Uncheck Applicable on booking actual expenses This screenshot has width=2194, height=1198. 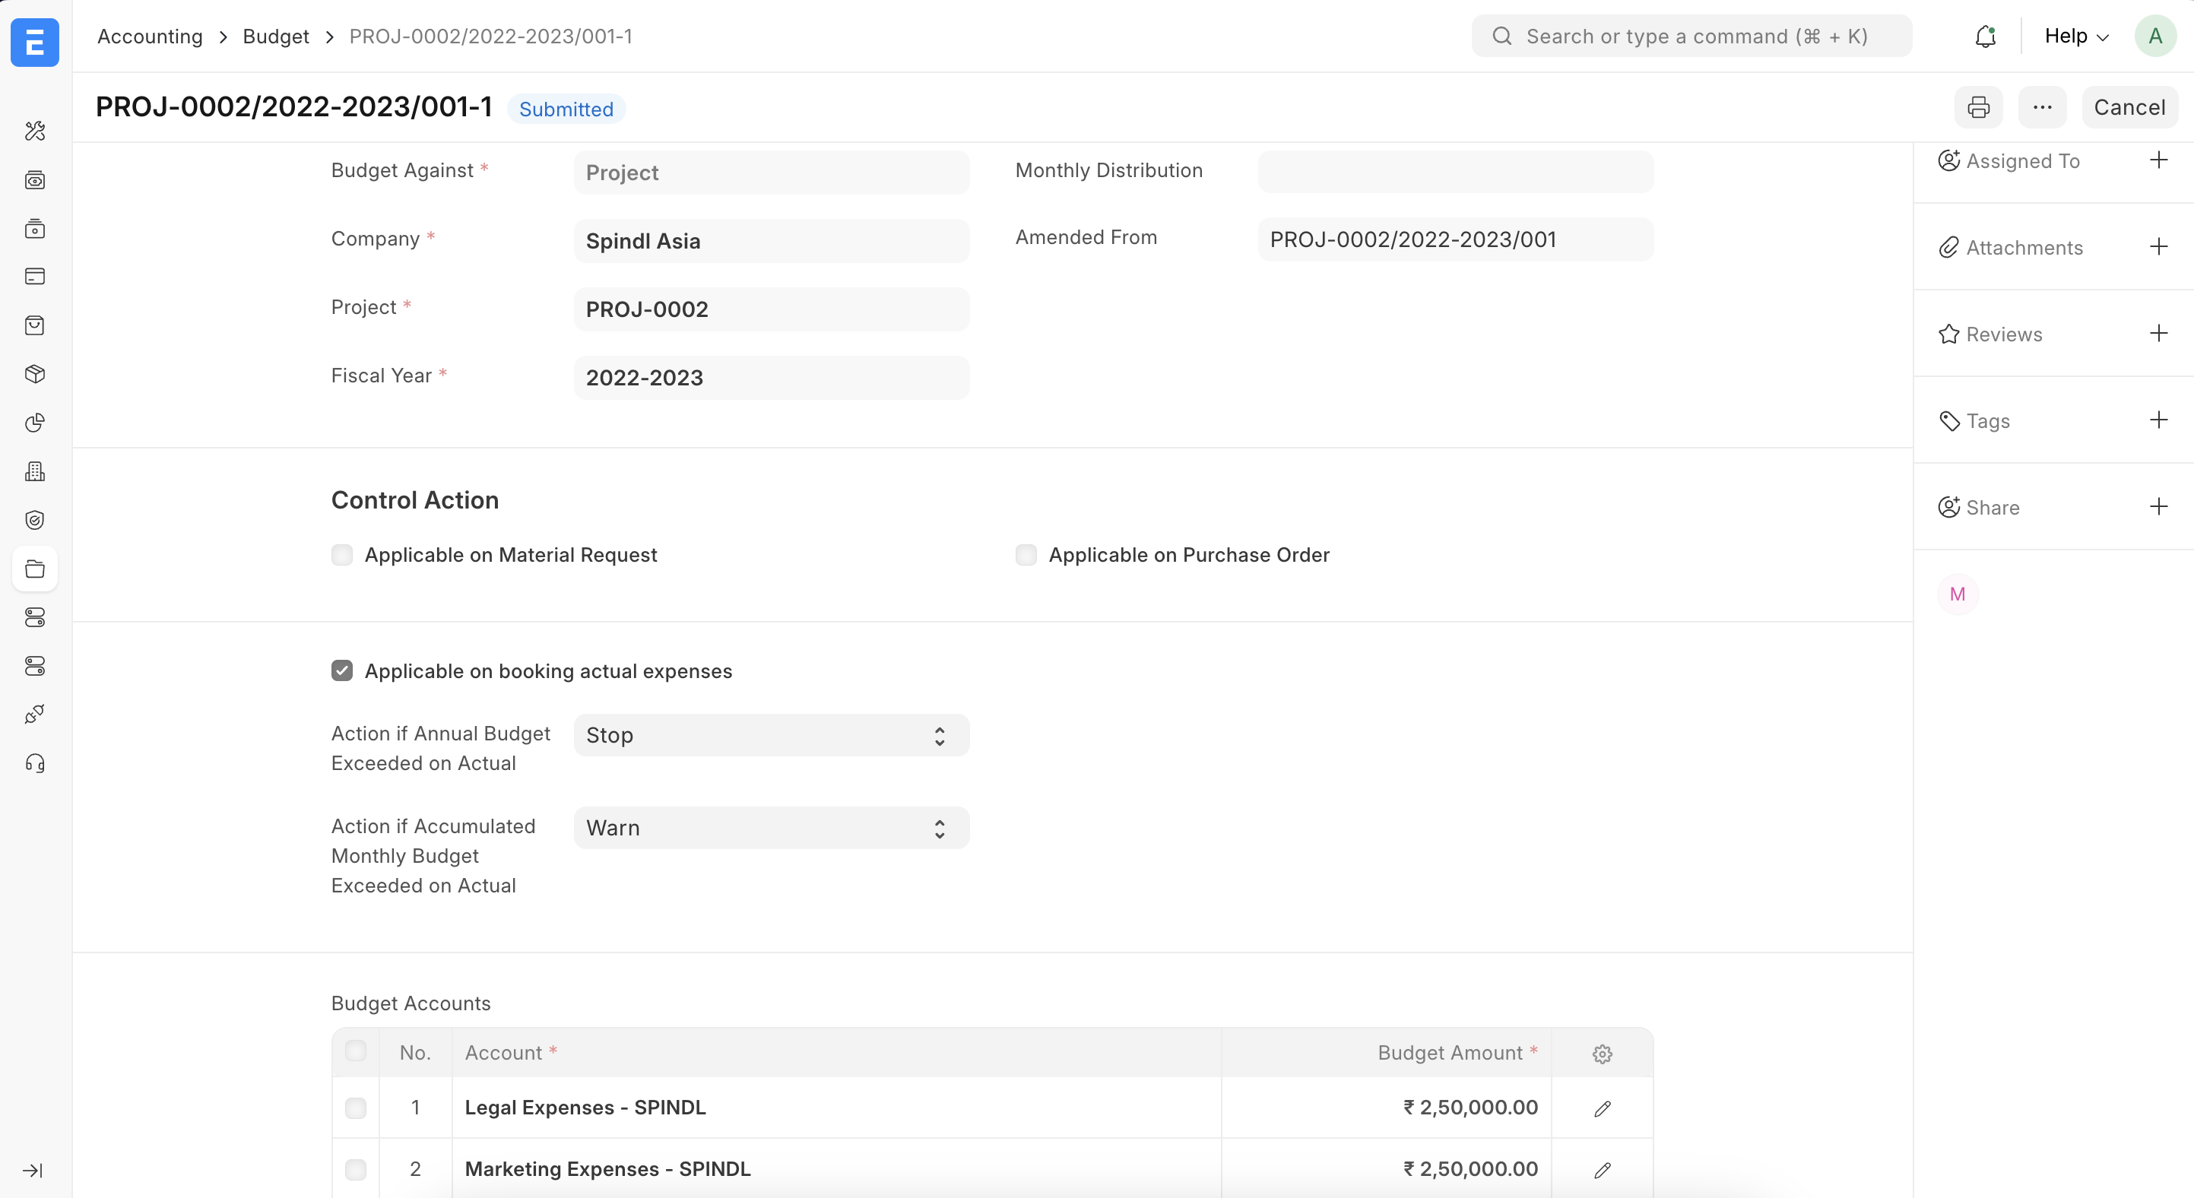click(342, 671)
